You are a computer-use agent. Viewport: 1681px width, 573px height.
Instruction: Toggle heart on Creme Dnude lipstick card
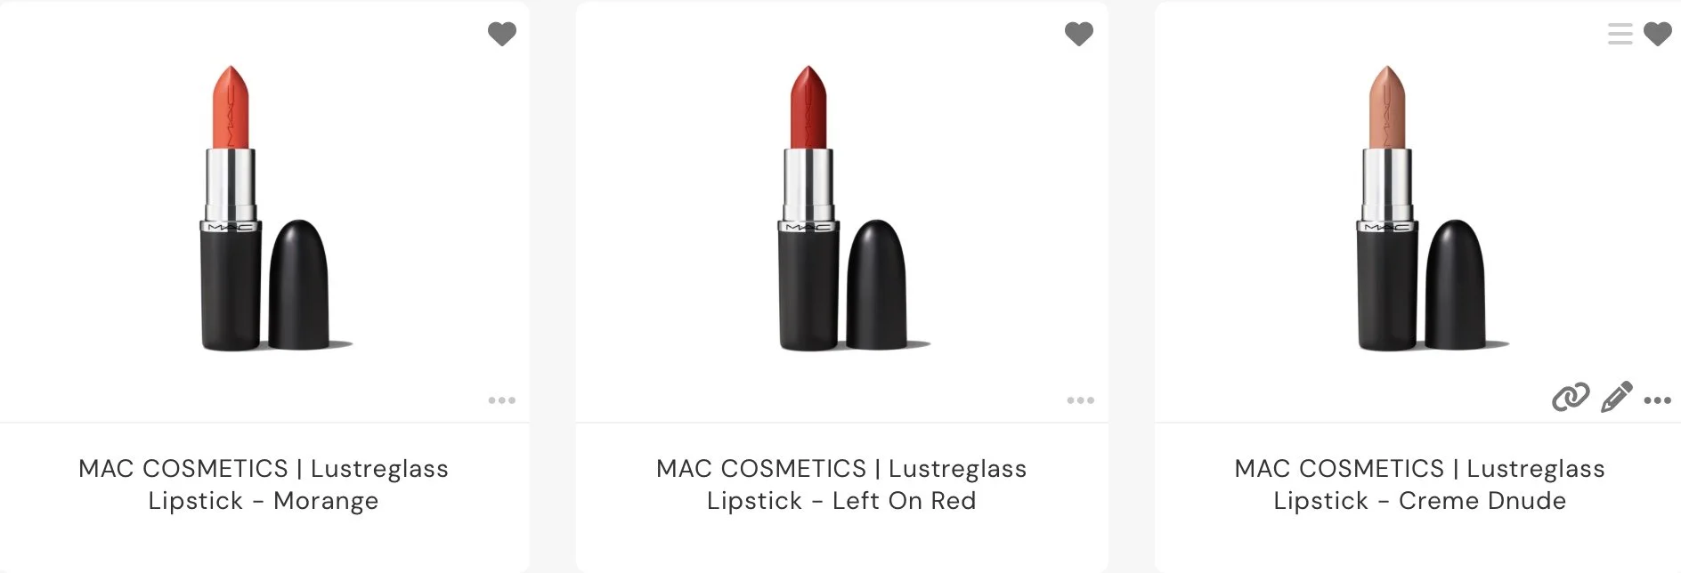click(1657, 34)
